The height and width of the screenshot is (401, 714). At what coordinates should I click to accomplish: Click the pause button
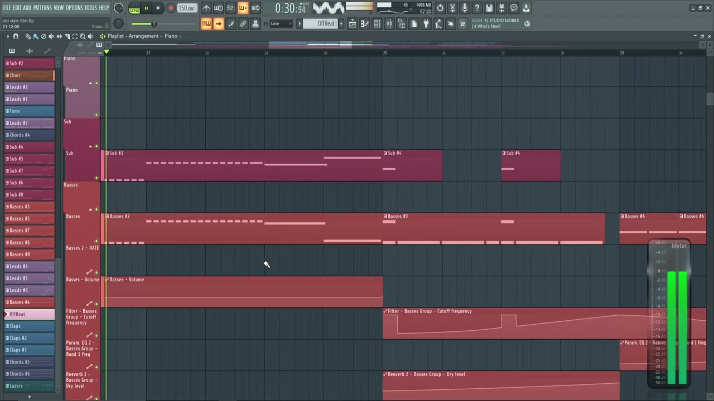pos(146,8)
